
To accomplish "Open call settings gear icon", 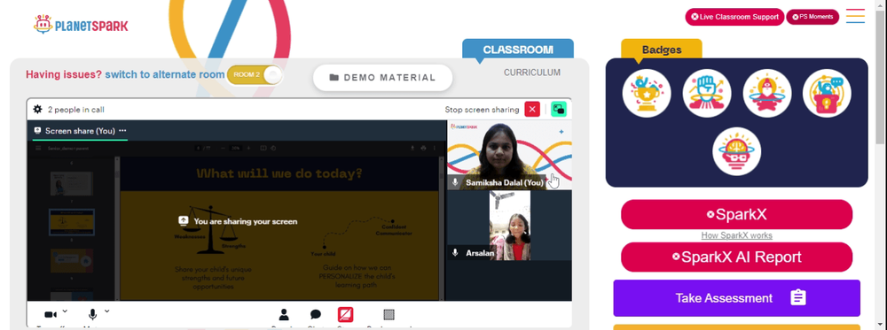I will (37, 110).
